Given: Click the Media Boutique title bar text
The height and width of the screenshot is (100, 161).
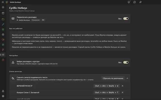Looking at the screenshot, I should point(15,2).
